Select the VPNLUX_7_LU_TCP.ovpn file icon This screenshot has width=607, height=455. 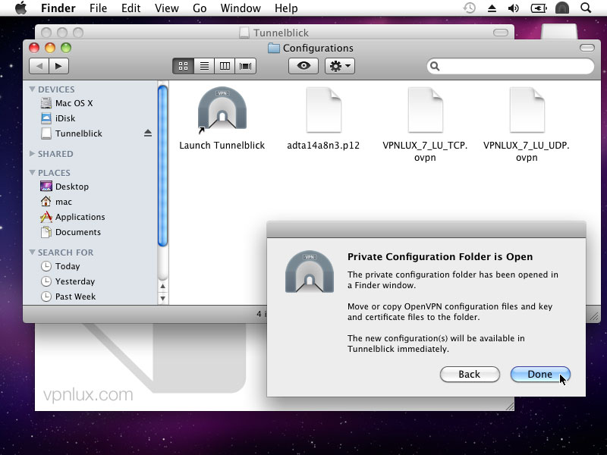tap(426, 109)
